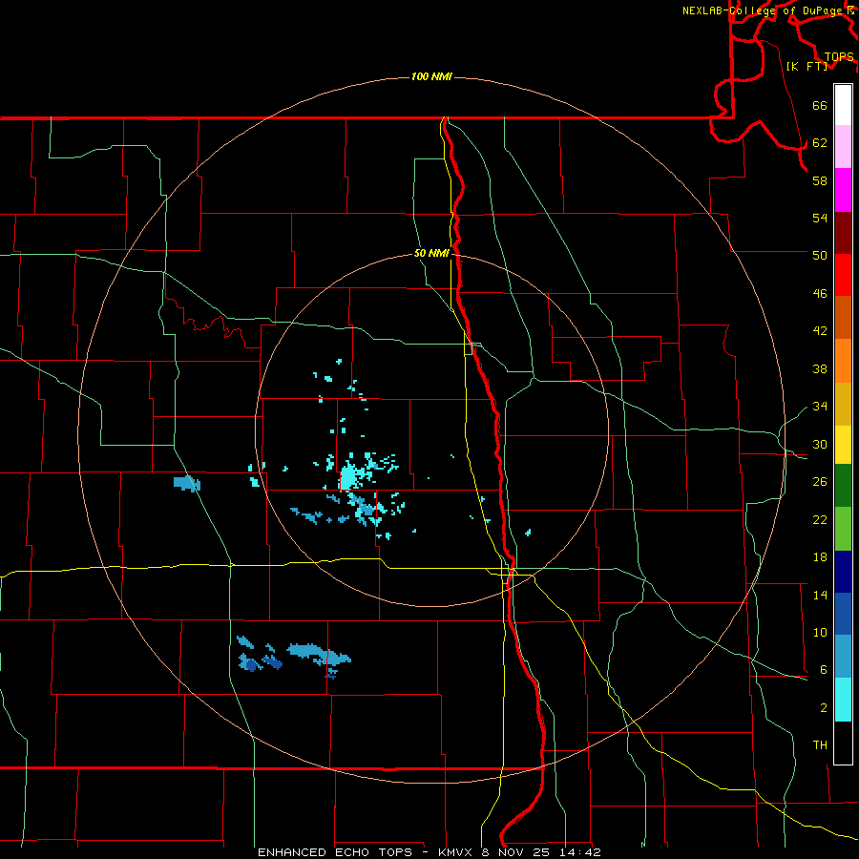The height and width of the screenshot is (859, 859).
Task: Click the 62 value on the legend
Action: [820, 143]
